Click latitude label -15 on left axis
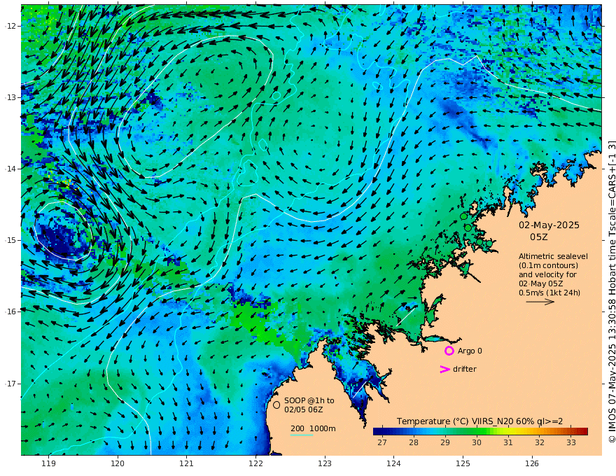The image size is (616, 476). click(10, 240)
